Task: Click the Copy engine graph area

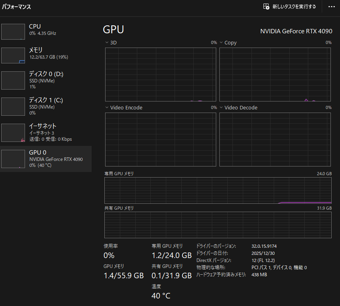Action: [275, 75]
